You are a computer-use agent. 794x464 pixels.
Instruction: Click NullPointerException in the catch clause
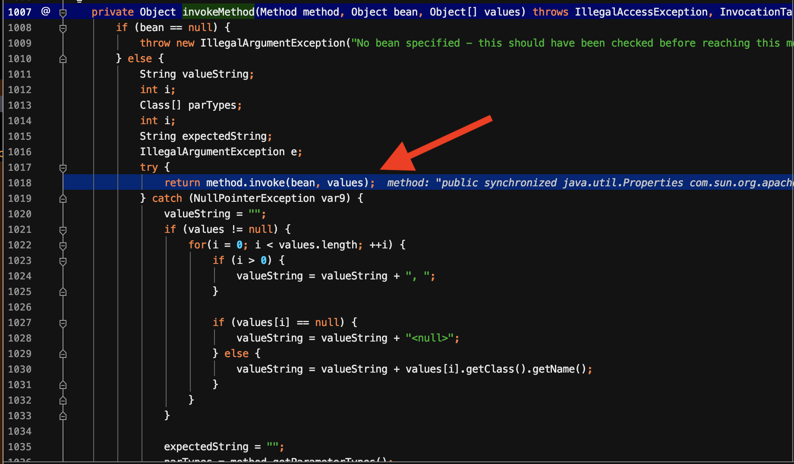click(x=252, y=198)
